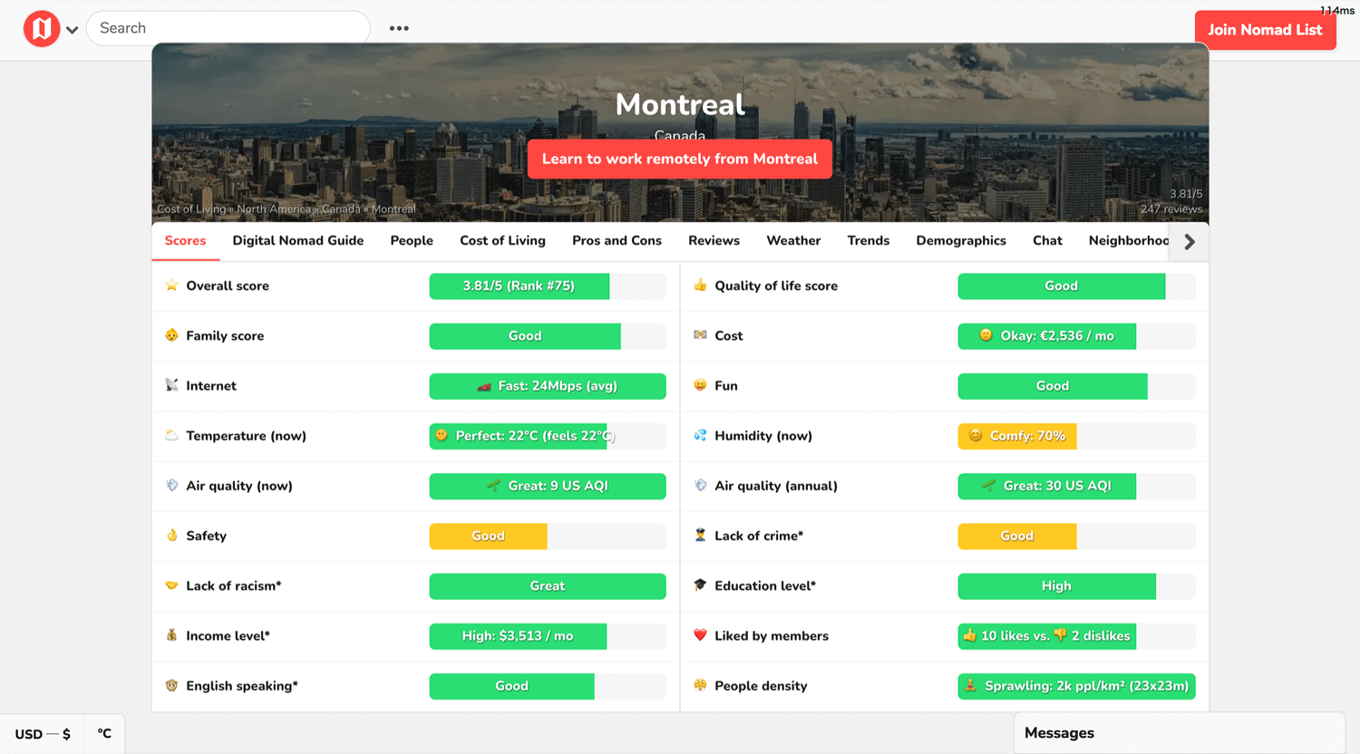This screenshot has height=754, width=1360.
Task: Click the Safety OK-hand icon
Action: tap(171, 536)
